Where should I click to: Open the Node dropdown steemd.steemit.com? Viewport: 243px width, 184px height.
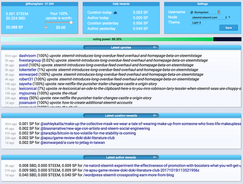(x=209, y=18)
